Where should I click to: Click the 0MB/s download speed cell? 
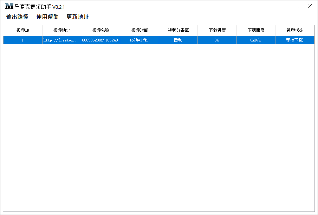(256, 40)
